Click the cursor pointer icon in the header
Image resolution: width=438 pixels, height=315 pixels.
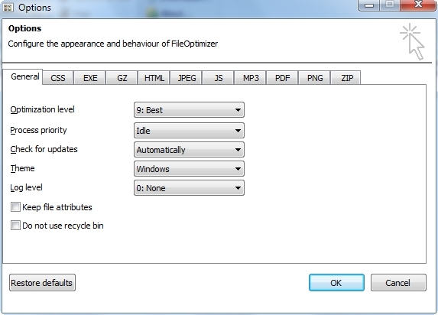point(413,41)
